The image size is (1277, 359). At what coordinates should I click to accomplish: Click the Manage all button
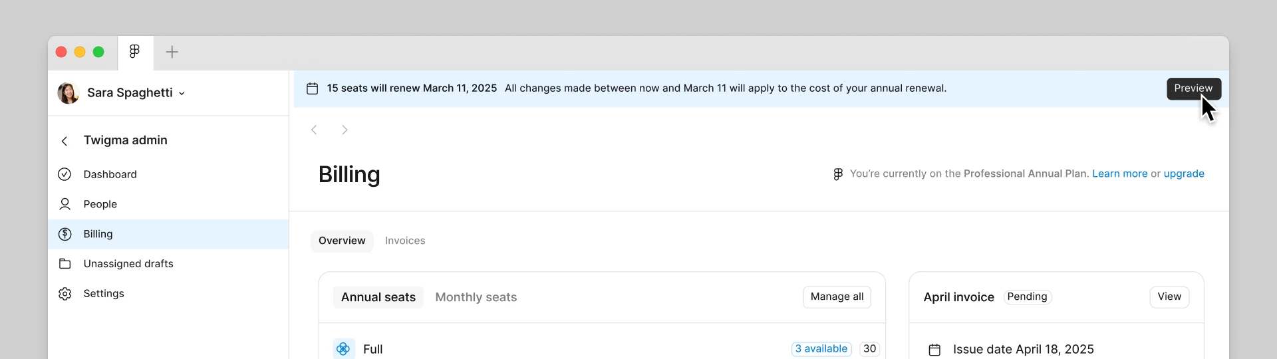coord(837,297)
